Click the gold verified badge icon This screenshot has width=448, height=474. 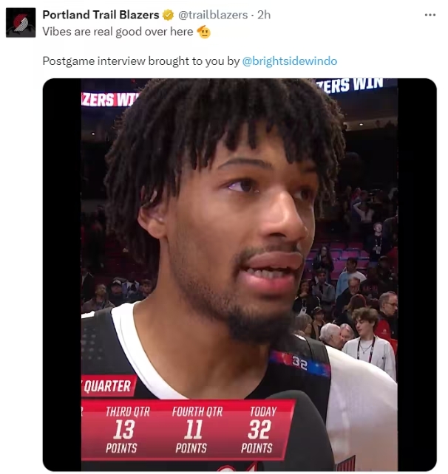169,15
